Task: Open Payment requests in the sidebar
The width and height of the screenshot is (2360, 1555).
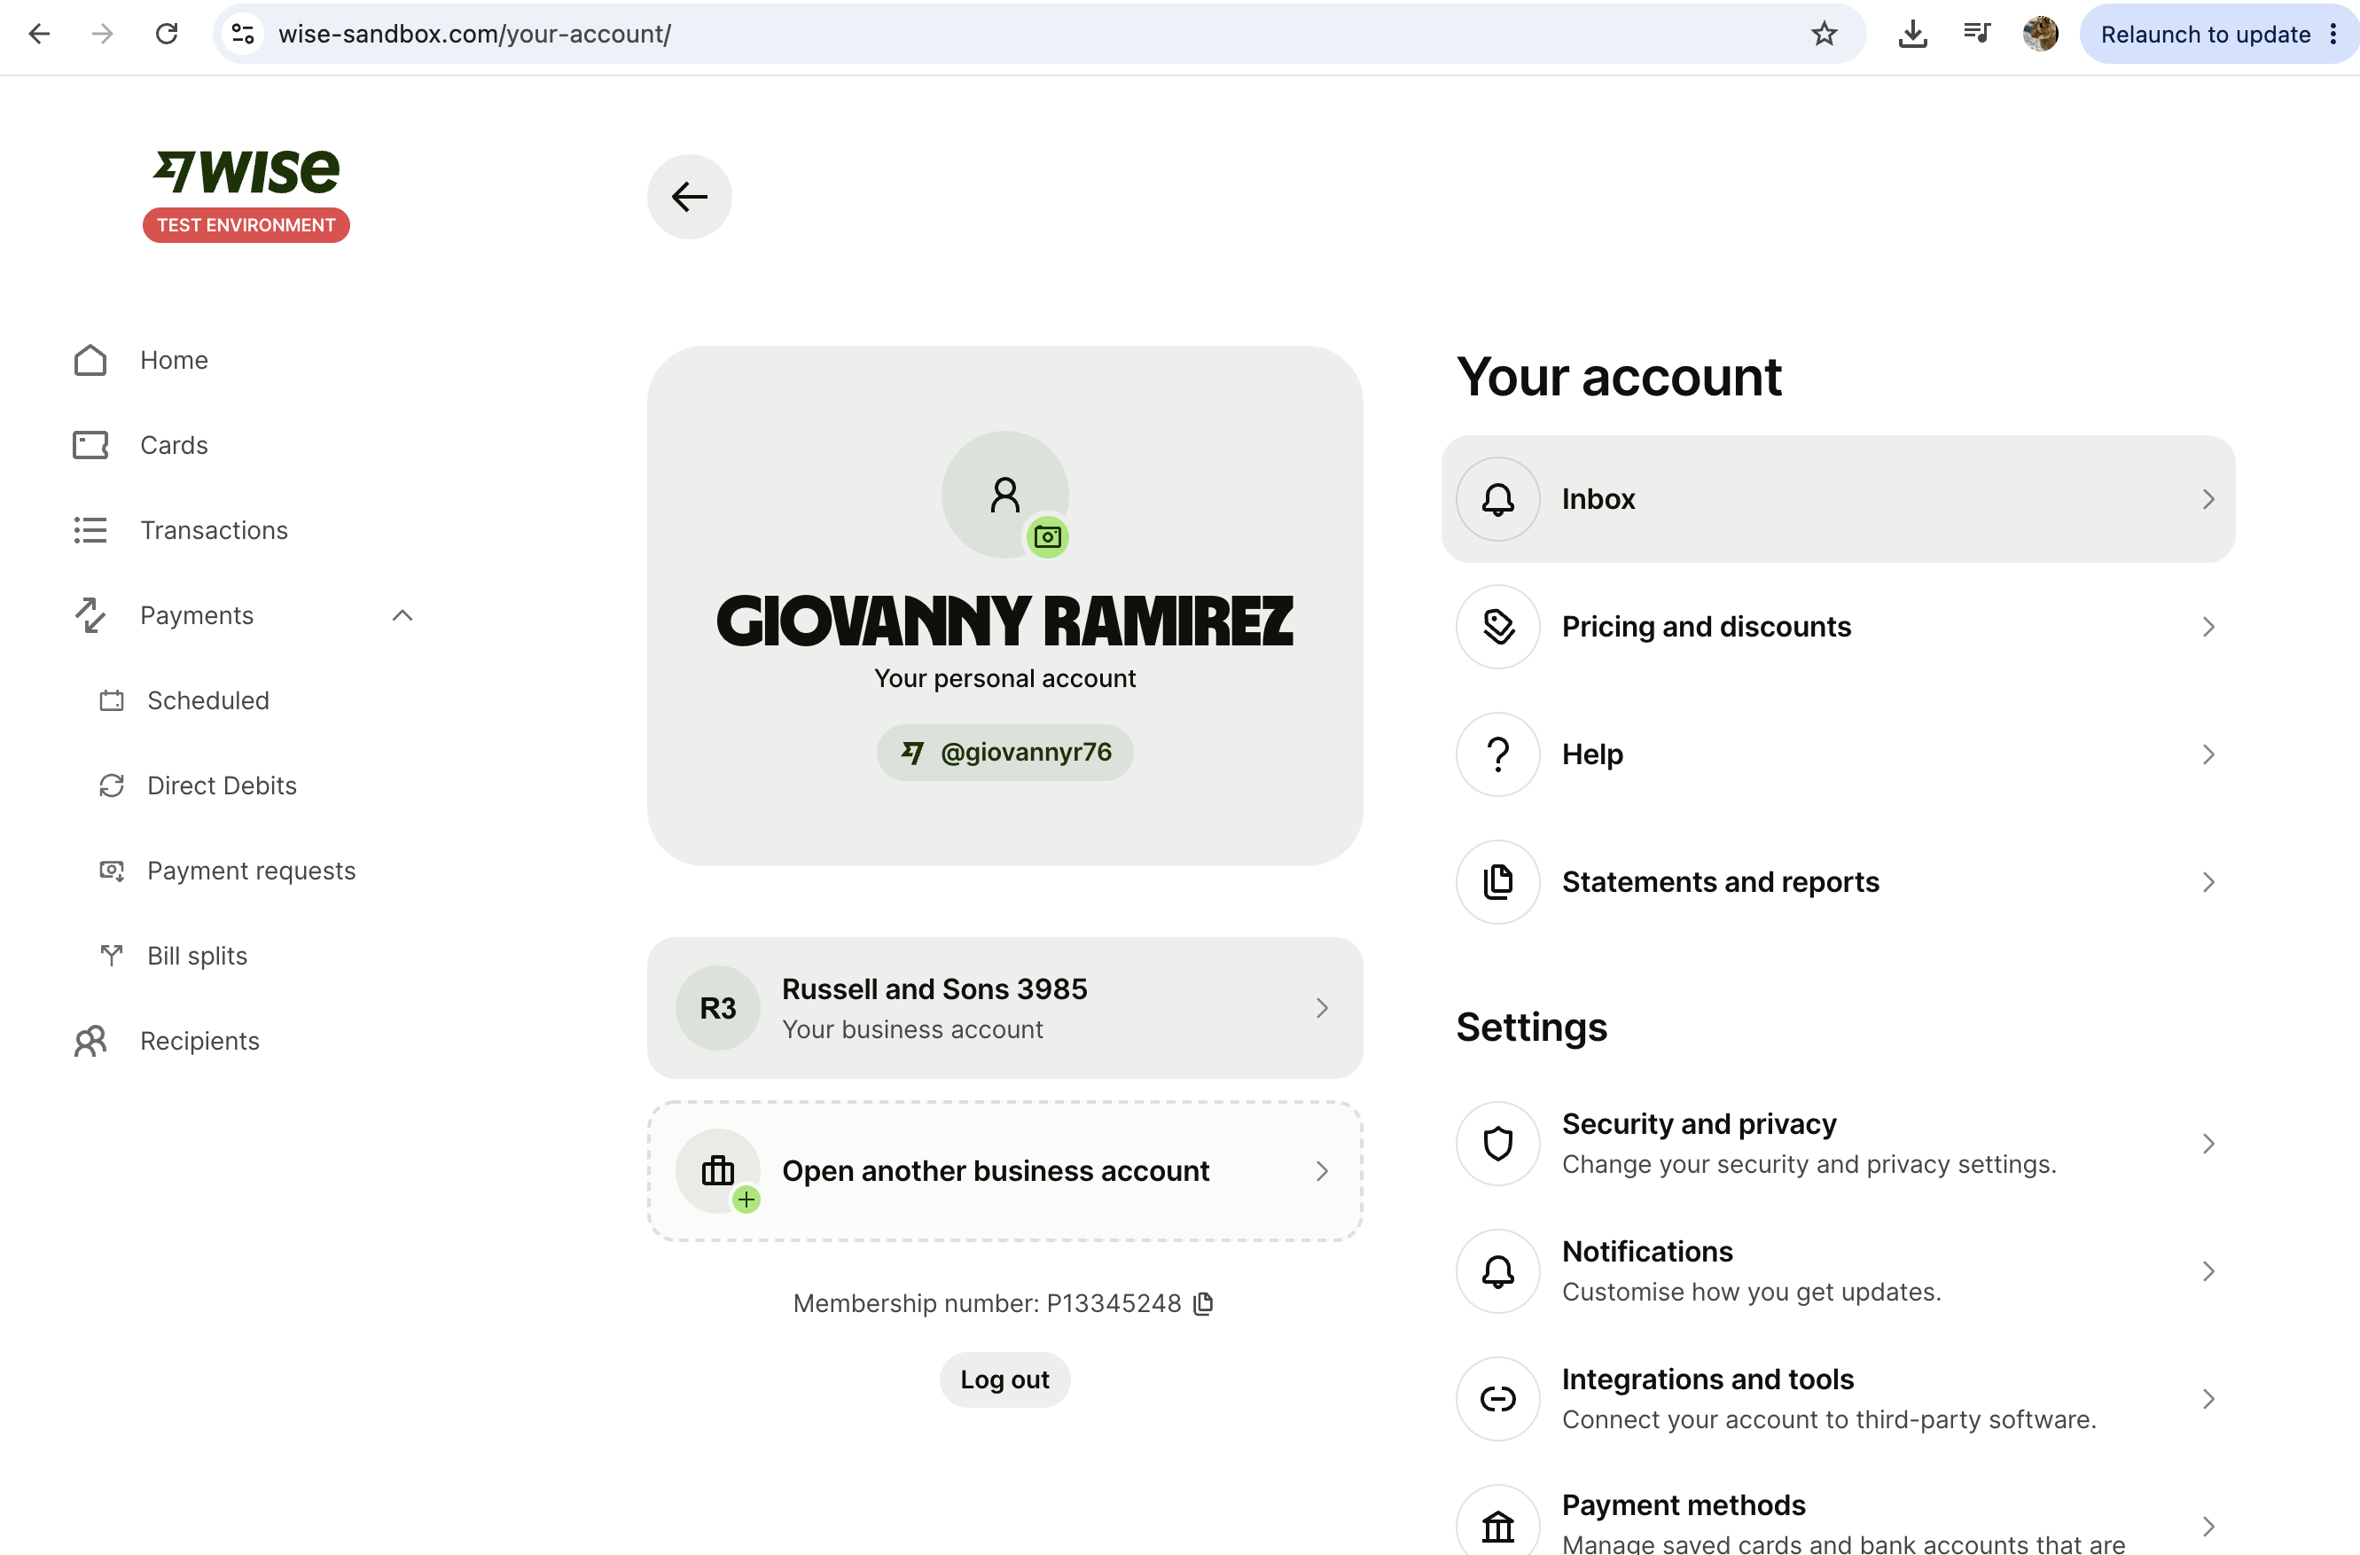Action: [x=251, y=871]
